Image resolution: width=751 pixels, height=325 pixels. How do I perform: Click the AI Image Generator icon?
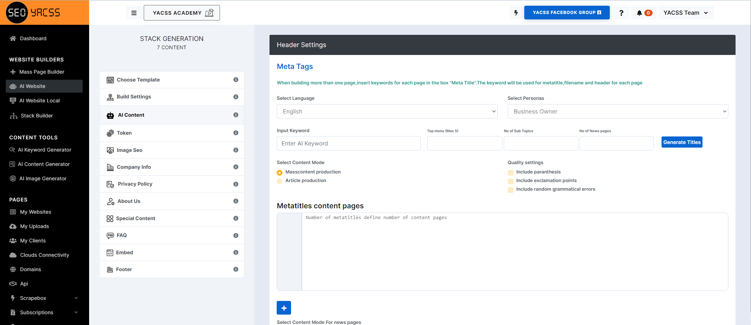click(13, 178)
